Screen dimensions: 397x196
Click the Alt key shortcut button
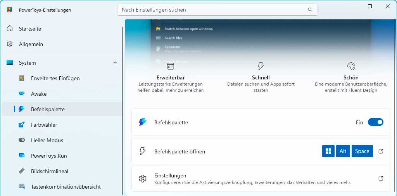(343, 151)
